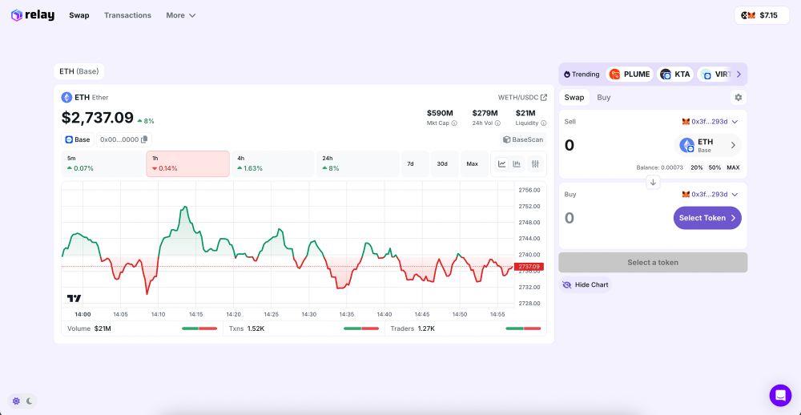Show Liquidity info icon
The image size is (801, 415).
(544, 123)
